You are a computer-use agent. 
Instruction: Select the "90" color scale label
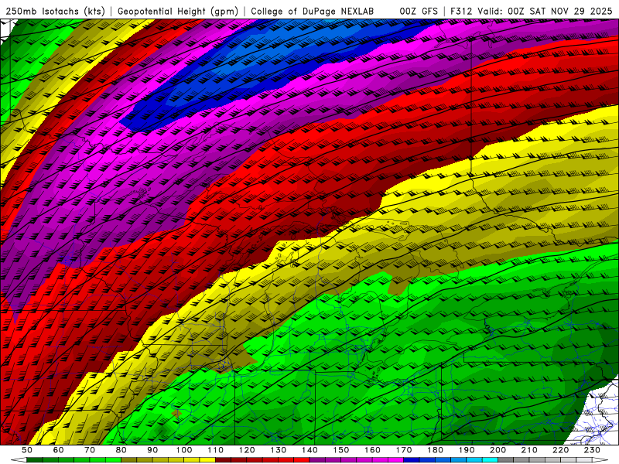click(152, 450)
